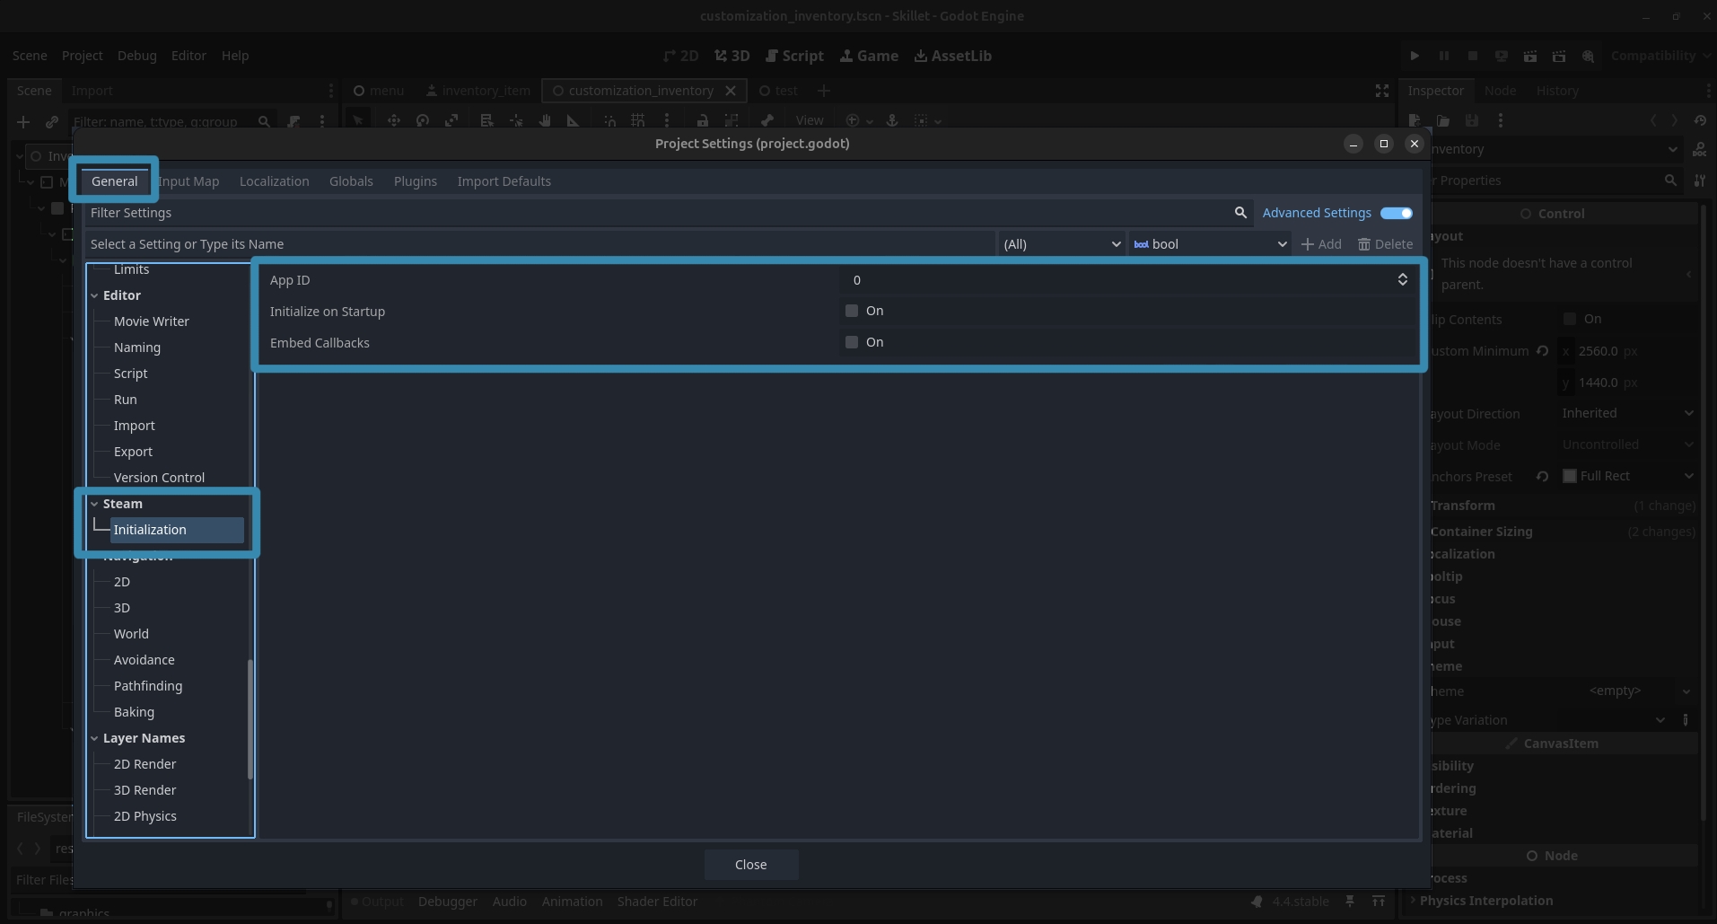This screenshot has width=1717, height=924.
Task: Click the App ID stepper arrows
Action: (x=1402, y=280)
